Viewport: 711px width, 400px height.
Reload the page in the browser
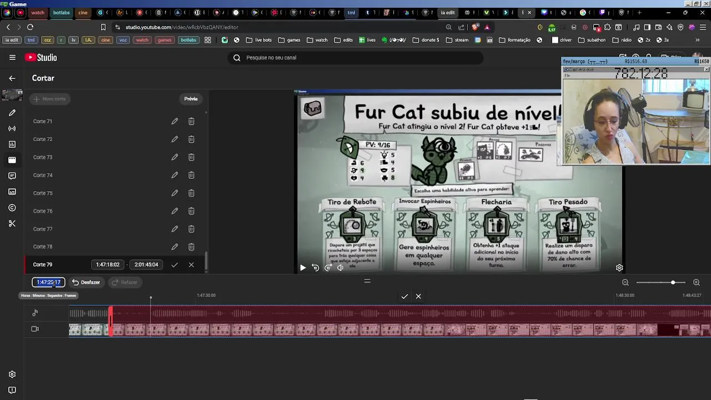pos(30,27)
